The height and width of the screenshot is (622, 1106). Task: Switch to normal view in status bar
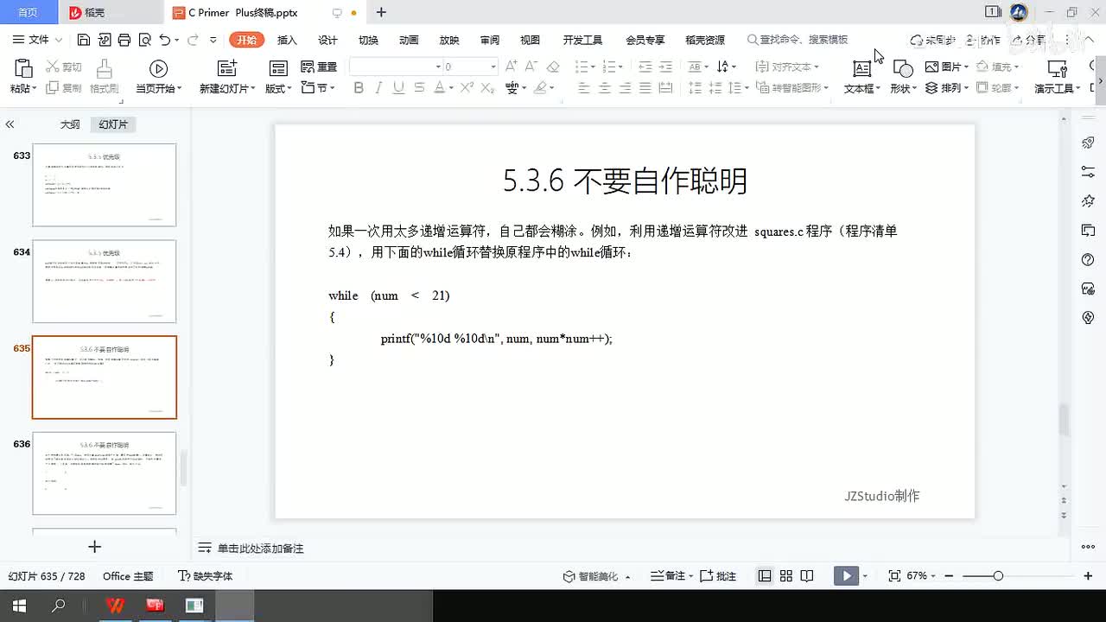coord(765,576)
